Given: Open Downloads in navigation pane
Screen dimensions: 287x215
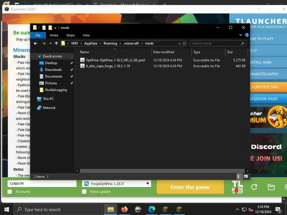Looking at the screenshot, I should [53, 70].
